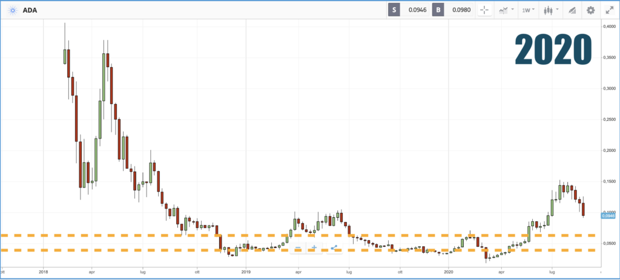Click the B buy button
This screenshot has height=280, width=620.
(438, 10)
